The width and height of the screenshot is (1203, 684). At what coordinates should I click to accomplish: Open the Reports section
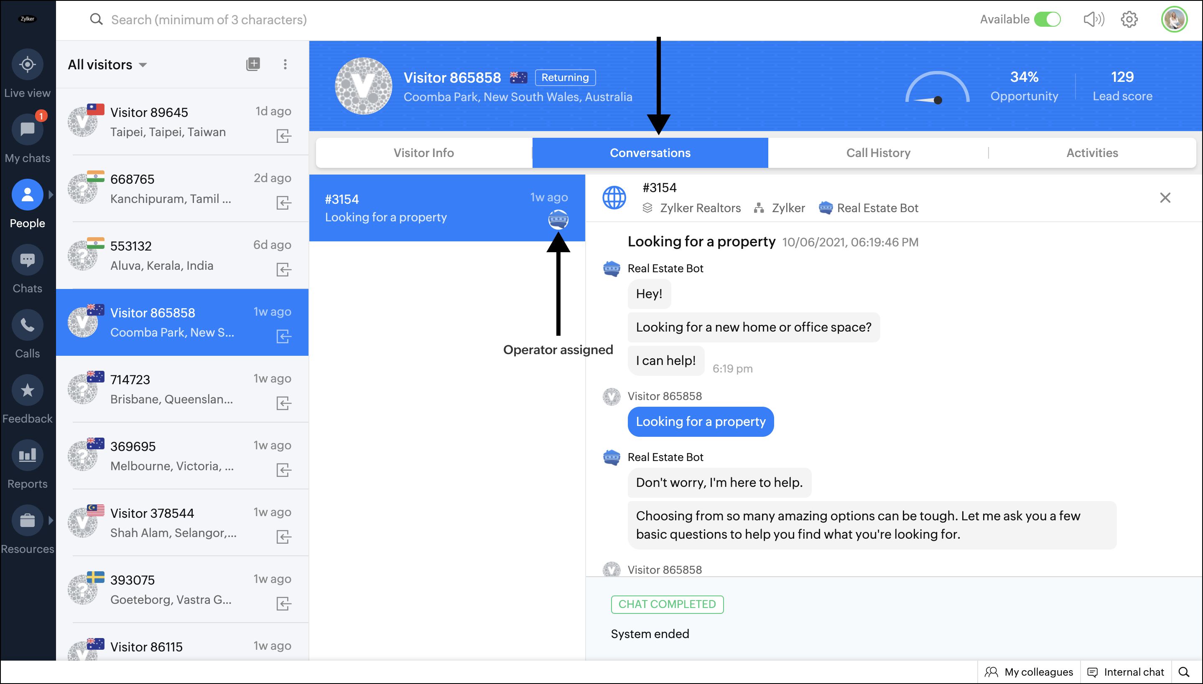(x=27, y=455)
